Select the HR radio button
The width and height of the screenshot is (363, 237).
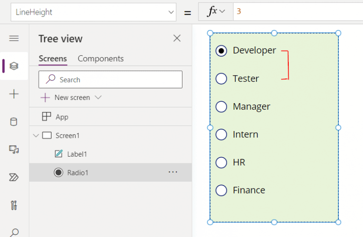pyautogui.click(x=221, y=162)
